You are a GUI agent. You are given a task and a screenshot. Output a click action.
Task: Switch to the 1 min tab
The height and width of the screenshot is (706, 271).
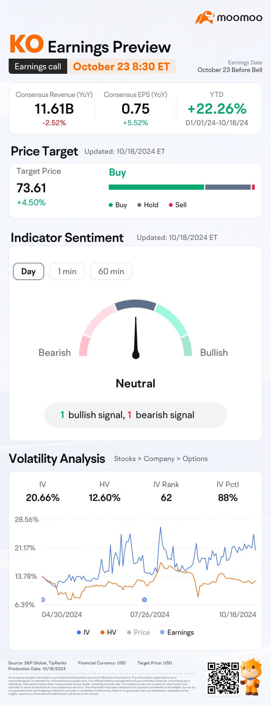67,271
